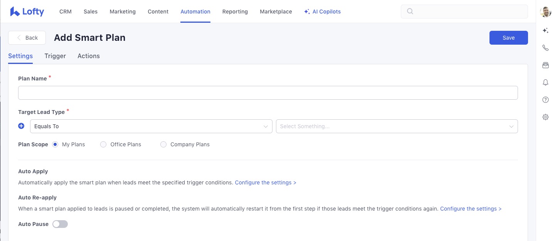Expand the Equals To dropdown
Viewport: 555px width, 241px height.
(151, 126)
